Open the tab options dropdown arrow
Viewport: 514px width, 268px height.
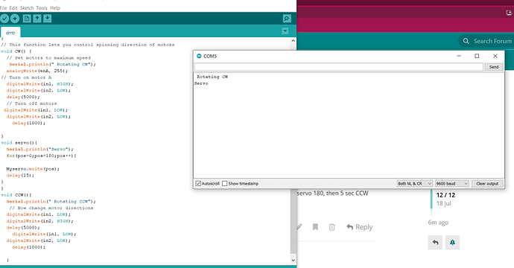point(285,31)
